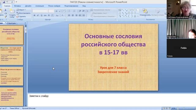
Task: Click the clear formatting icon
Action: (64, 11)
